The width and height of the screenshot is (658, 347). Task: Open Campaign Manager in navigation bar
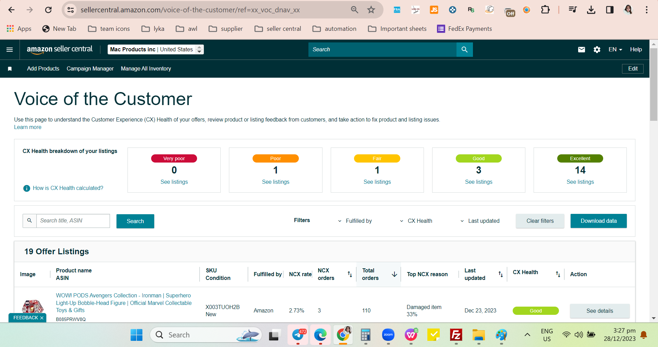[x=90, y=69]
